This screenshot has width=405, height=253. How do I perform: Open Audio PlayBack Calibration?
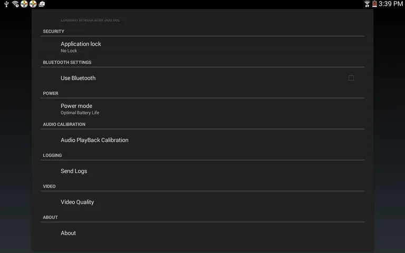94,140
